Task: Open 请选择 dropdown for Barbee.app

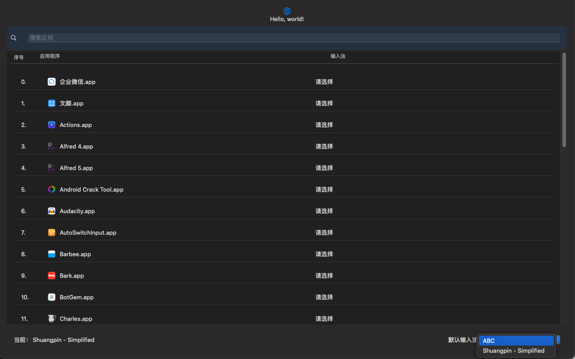Action: point(324,254)
